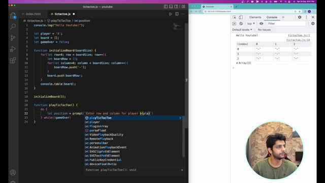Open editor More Actions ellipsis menu
Viewport: 325px width, 183px height.
click(x=183, y=14)
